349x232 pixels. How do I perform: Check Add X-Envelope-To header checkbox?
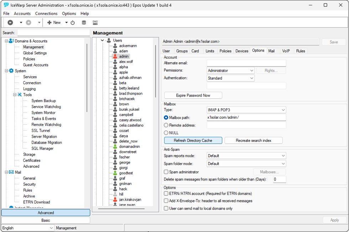point(166,201)
